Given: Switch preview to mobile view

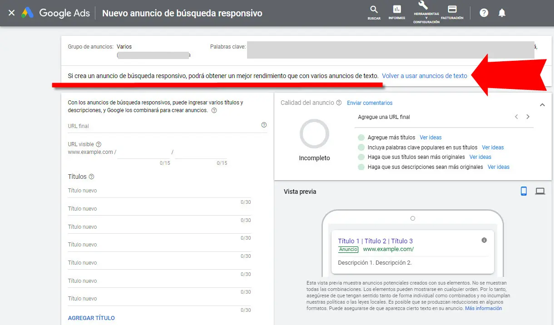Looking at the screenshot, I should click(524, 192).
